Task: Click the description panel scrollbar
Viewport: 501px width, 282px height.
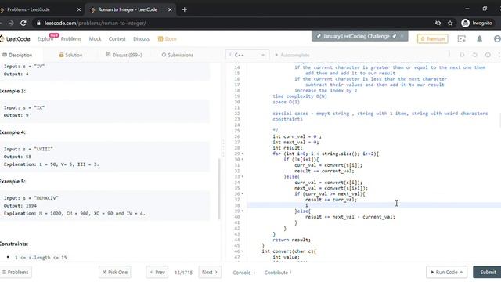Action: (x=219, y=189)
